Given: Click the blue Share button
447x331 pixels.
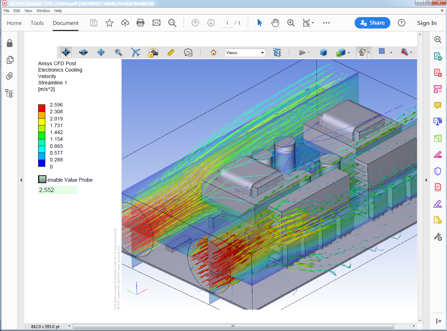Looking at the screenshot, I should tap(372, 23).
